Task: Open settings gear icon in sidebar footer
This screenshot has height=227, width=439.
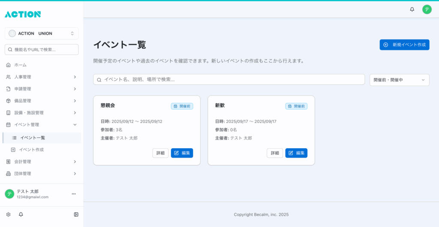Action: (x=8, y=215)
